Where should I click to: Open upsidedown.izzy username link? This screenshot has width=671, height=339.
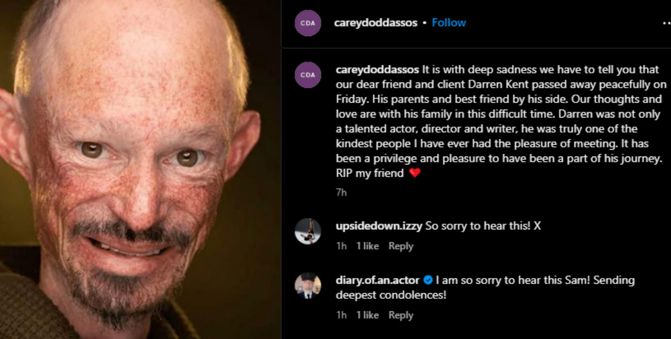pos(379,225)
